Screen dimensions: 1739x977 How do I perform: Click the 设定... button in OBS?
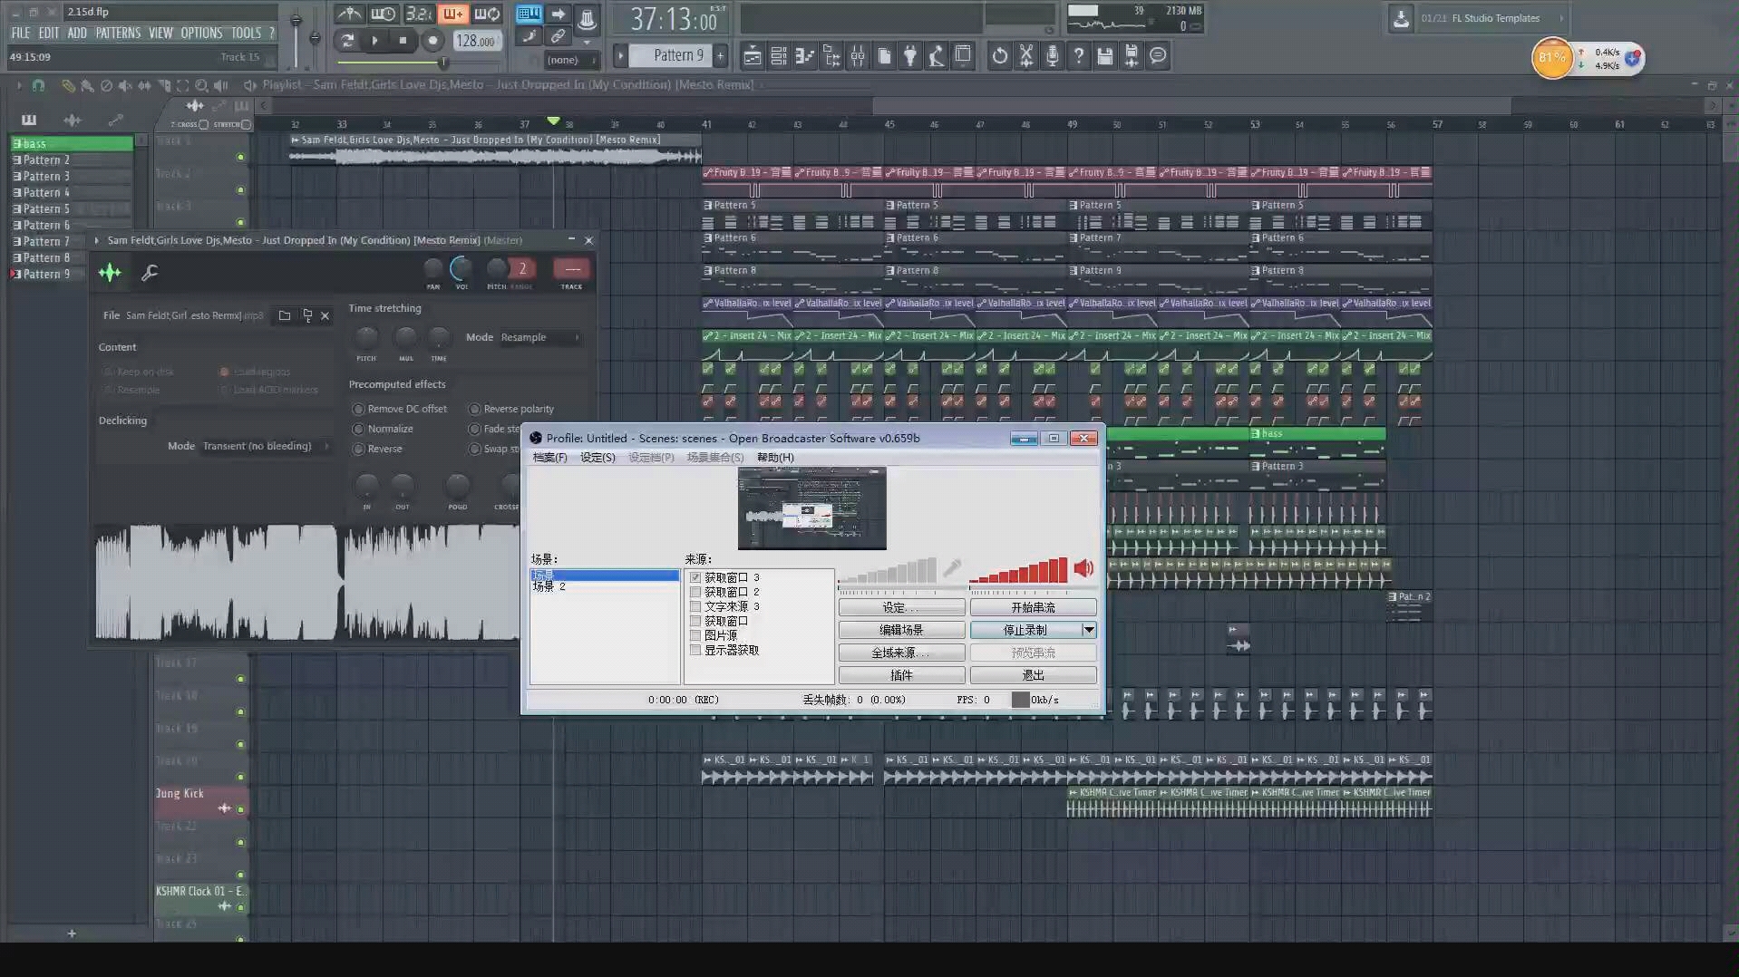[901, 607]
